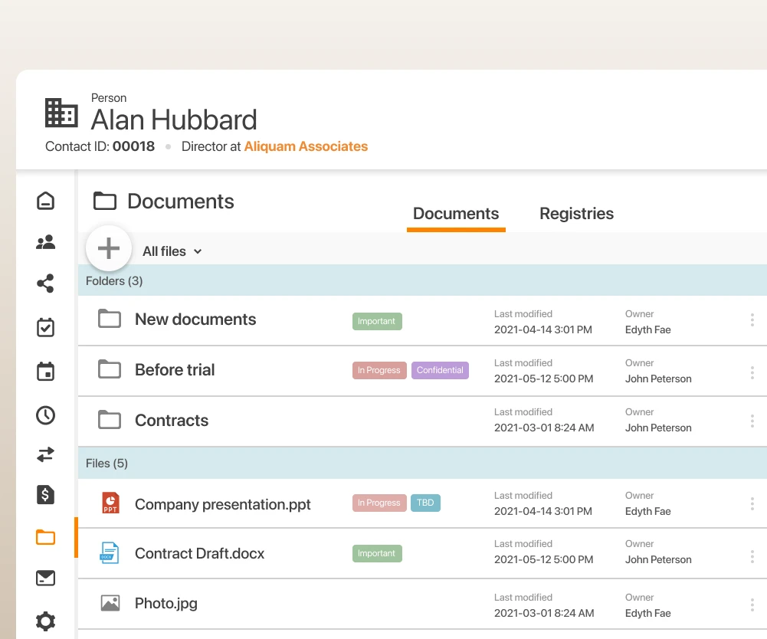Open more options for Before trial row
This screenshot has height=639, width=767.
tap(752, 373)
